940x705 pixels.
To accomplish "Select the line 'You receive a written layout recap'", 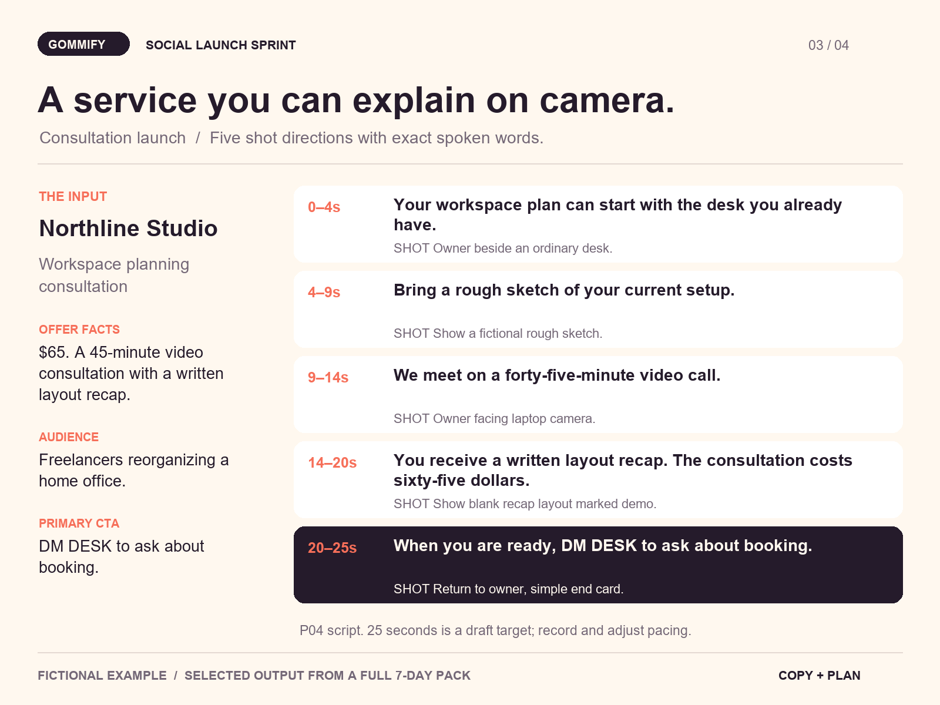I will tap(623, 471).
